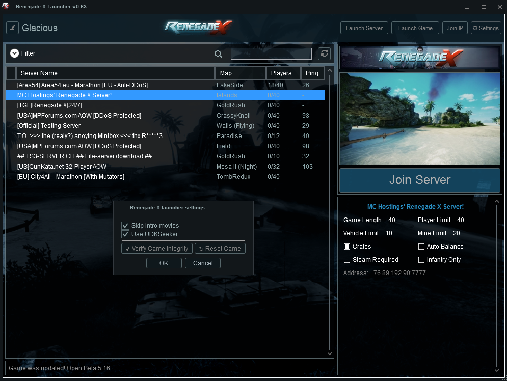Toggle Skip intro movies checkbox
Viewport: 507px width, 381px height.
125,226
